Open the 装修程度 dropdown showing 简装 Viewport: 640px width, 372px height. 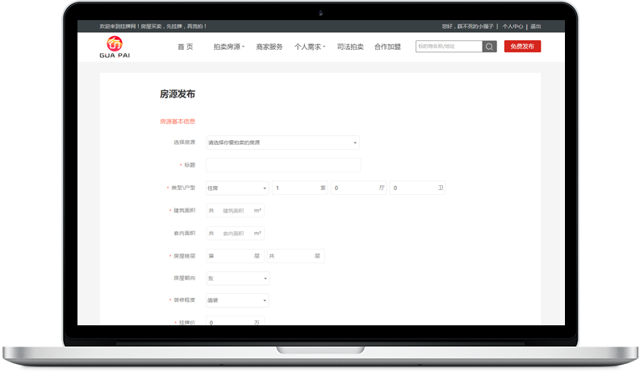click(x=237, y=300)
